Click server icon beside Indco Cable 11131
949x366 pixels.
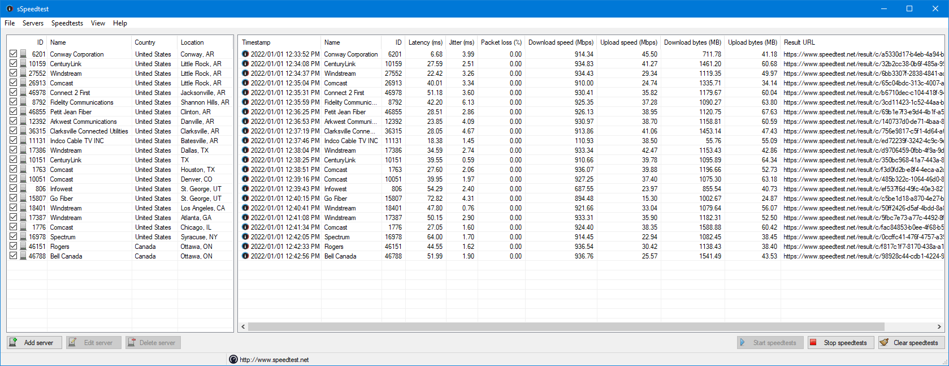tap(23, 141)
